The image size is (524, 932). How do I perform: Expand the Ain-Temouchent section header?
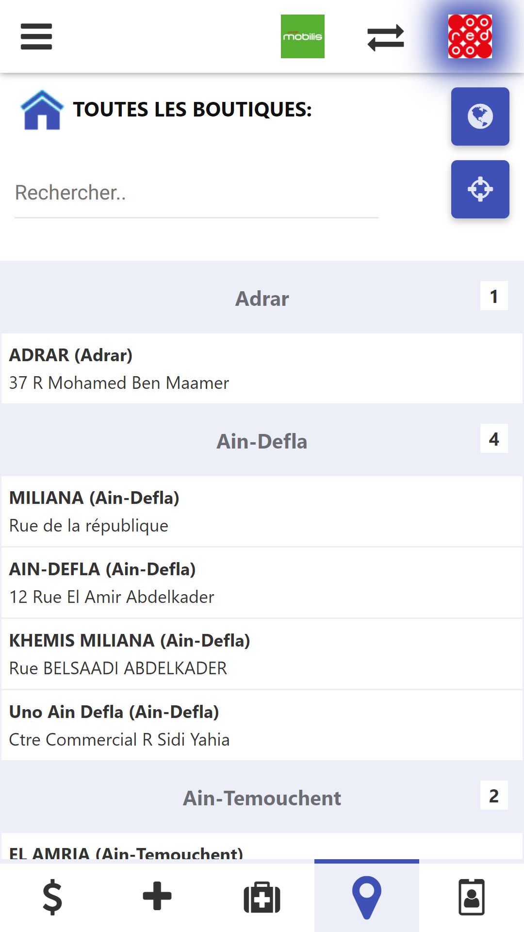coord(262,798)
